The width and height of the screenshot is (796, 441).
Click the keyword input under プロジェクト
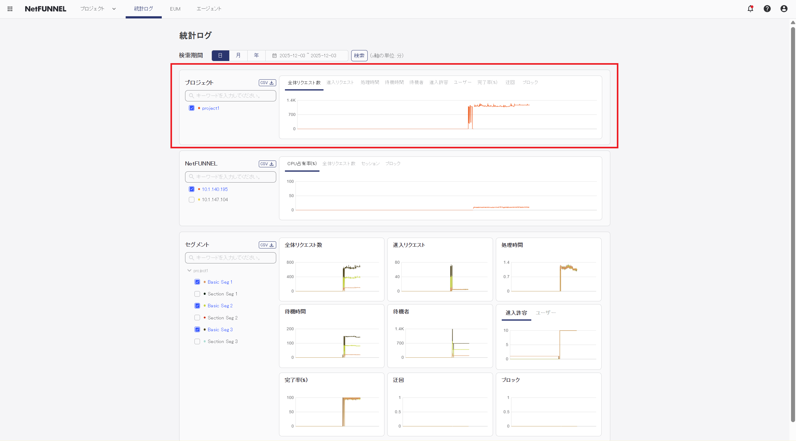230,95
